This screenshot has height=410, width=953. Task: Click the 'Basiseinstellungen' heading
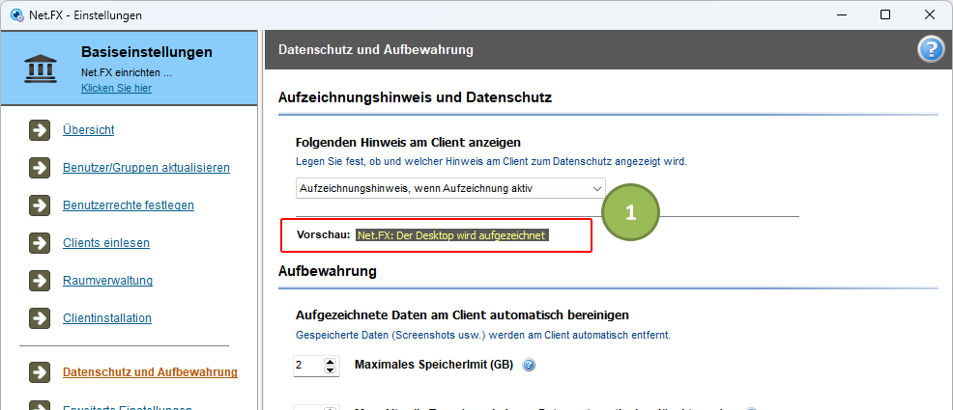tap(147, 52)
